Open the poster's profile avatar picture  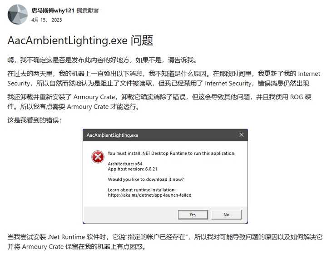point(18,15)
